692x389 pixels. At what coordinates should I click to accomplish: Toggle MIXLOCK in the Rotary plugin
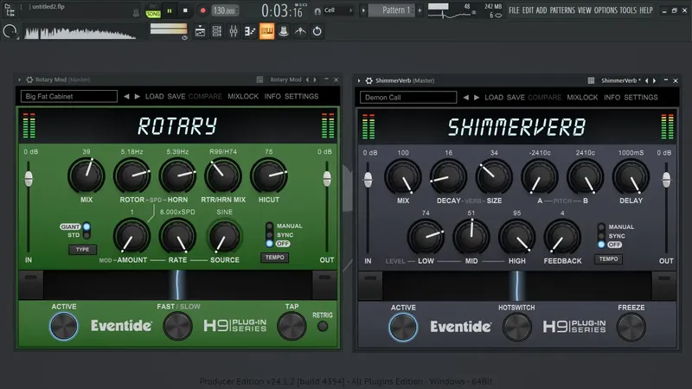[x=243, y=96]
